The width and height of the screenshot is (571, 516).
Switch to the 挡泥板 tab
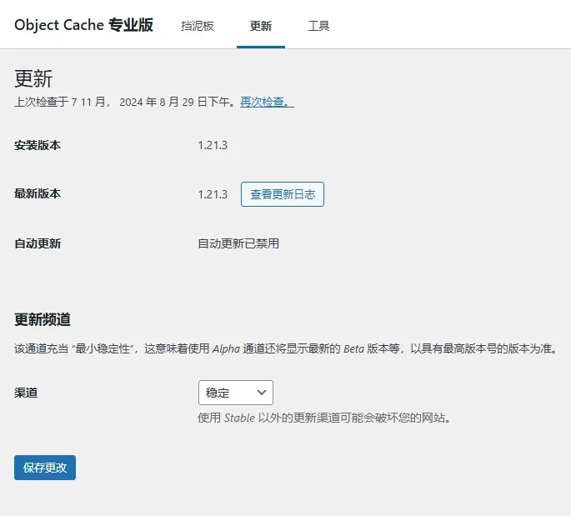(198, 26)
